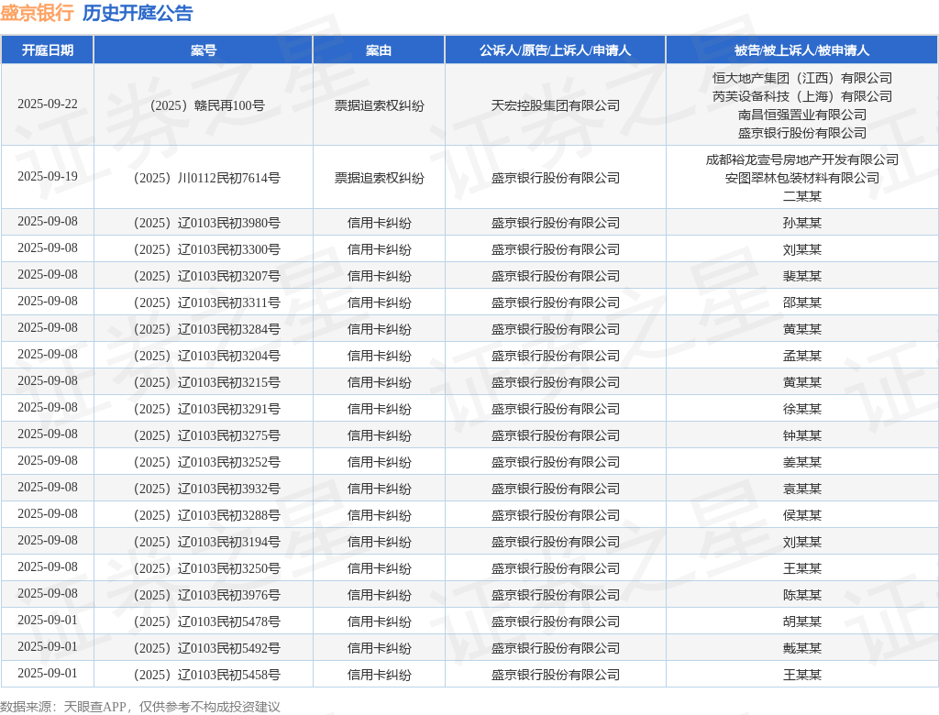939x715 pixels.
Task: Select the 开庭日期 column header
Action: 48,50
